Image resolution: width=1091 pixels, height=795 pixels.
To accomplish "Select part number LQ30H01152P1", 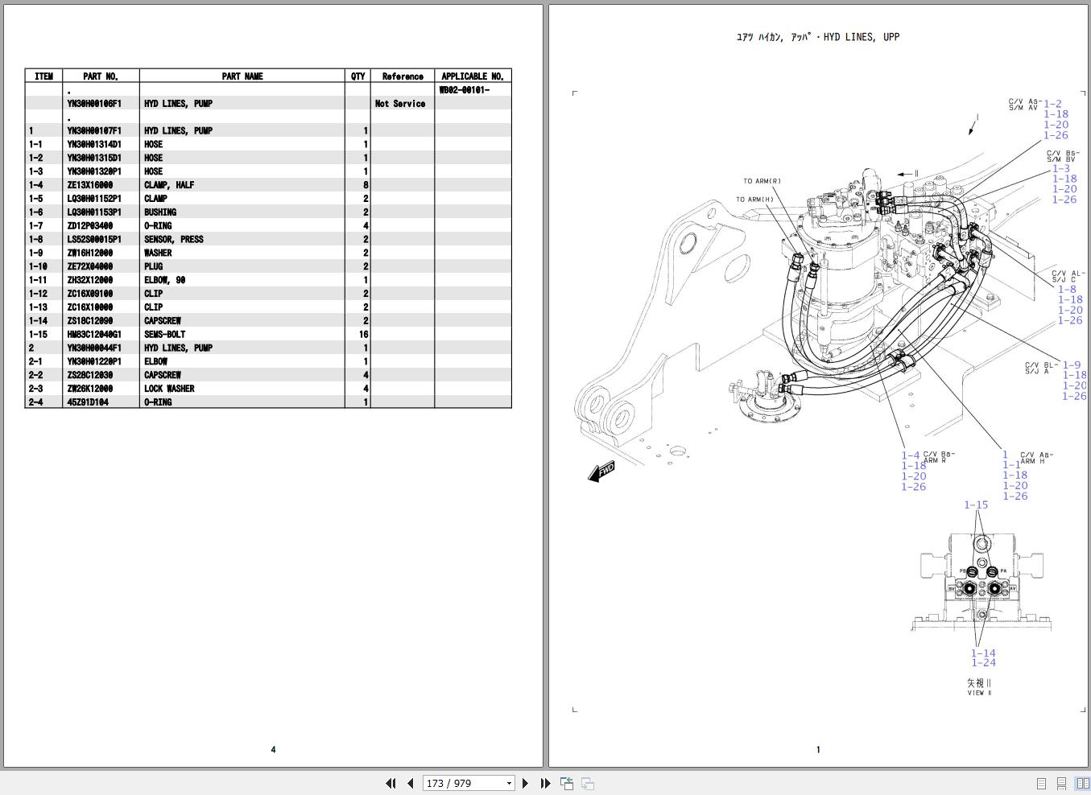I will coord(94,199).
